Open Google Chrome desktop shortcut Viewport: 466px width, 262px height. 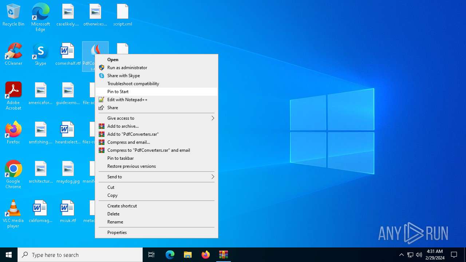click(x=13, y=175)
